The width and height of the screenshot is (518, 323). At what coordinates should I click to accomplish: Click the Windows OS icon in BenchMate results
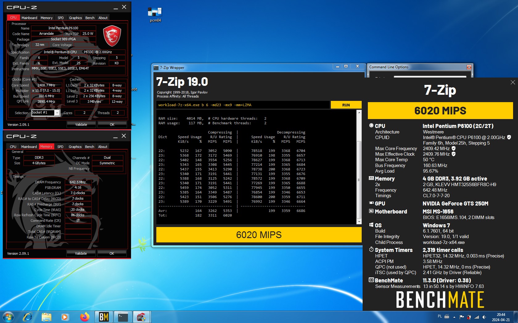coord(371,225)
